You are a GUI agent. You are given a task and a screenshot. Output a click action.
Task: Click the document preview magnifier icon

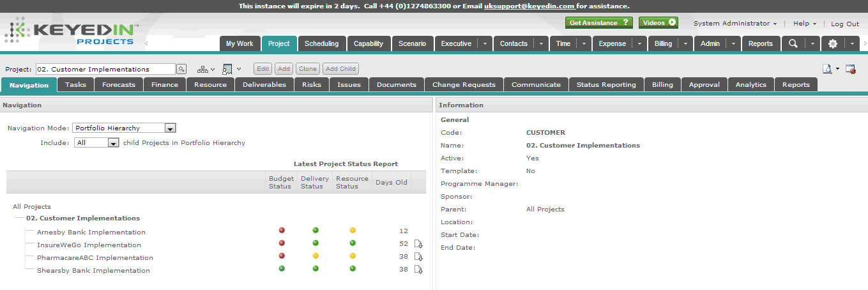[827, 69]
